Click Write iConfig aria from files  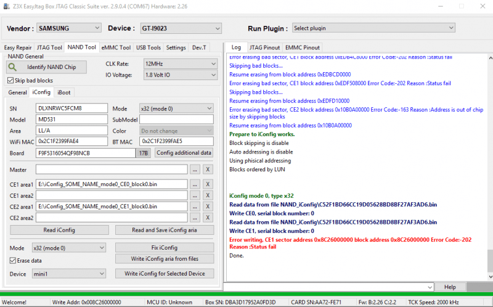click(165, 258)
